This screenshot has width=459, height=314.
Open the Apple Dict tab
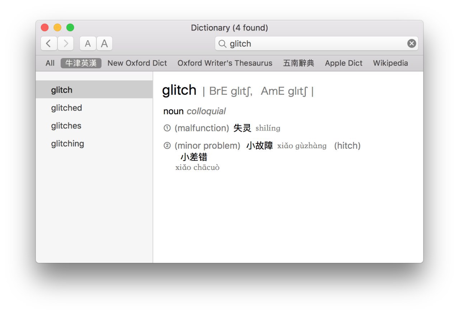[x=344, y=63]
